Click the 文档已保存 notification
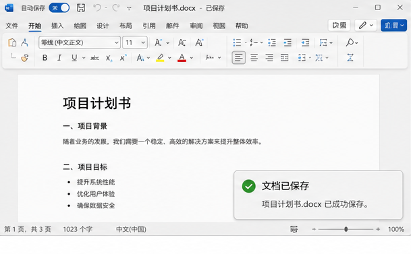This screenshot has height=254, width=411. pos(319,195)
